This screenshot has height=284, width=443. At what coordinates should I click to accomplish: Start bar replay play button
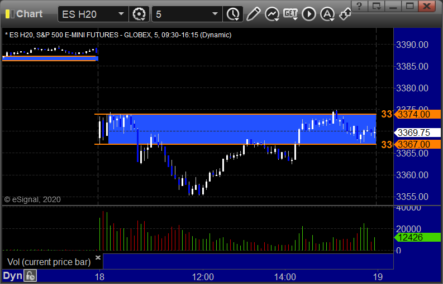[x=309, y=14]
